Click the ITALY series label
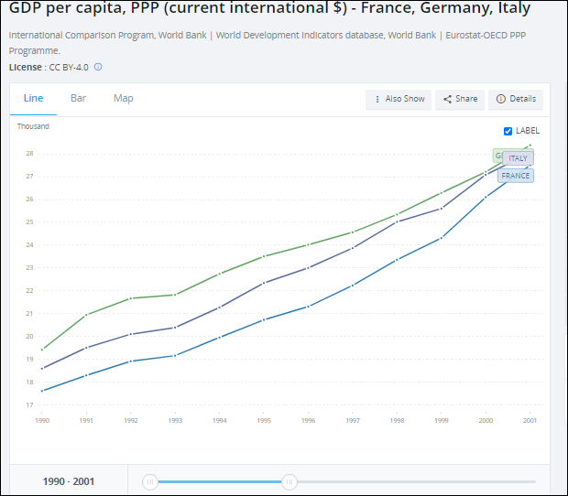568x496 pixels. tap(519, 158)
